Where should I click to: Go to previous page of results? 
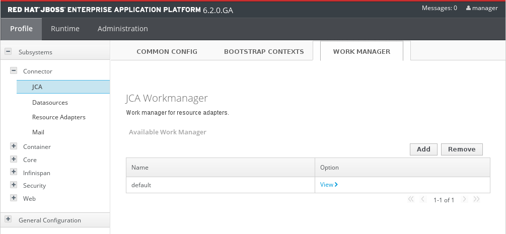click(423, 200)
